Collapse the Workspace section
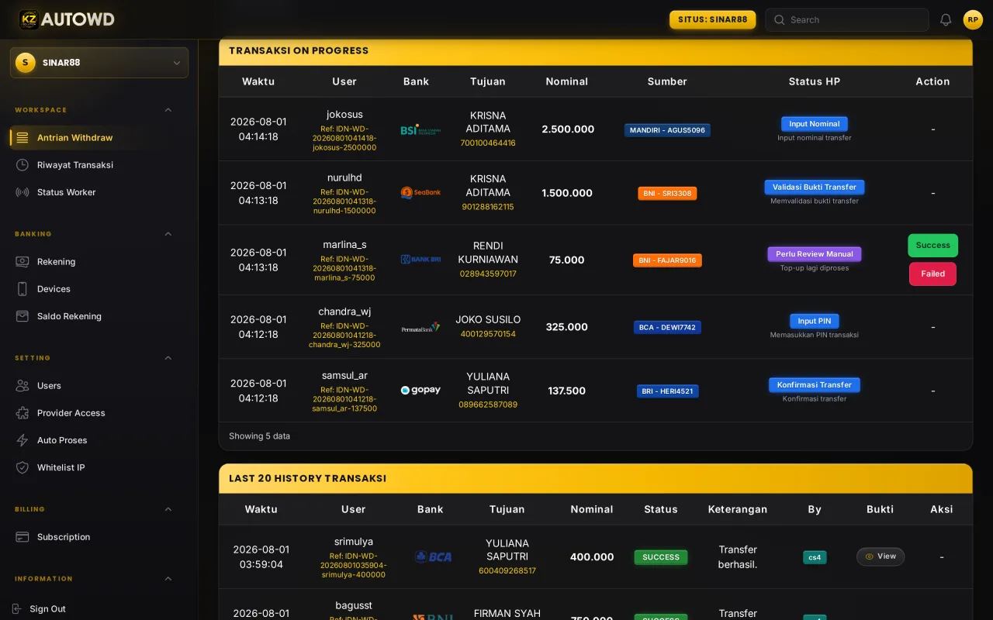The width and height of the screenshot is (993, 620). click(x=168, y=110)
